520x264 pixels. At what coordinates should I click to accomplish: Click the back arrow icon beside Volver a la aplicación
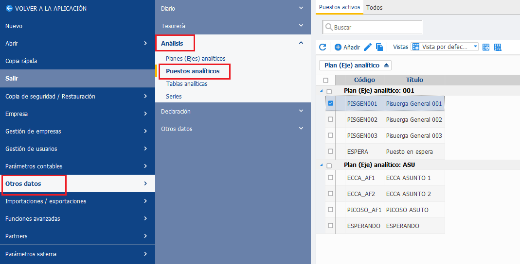click(x=9, y=8)
